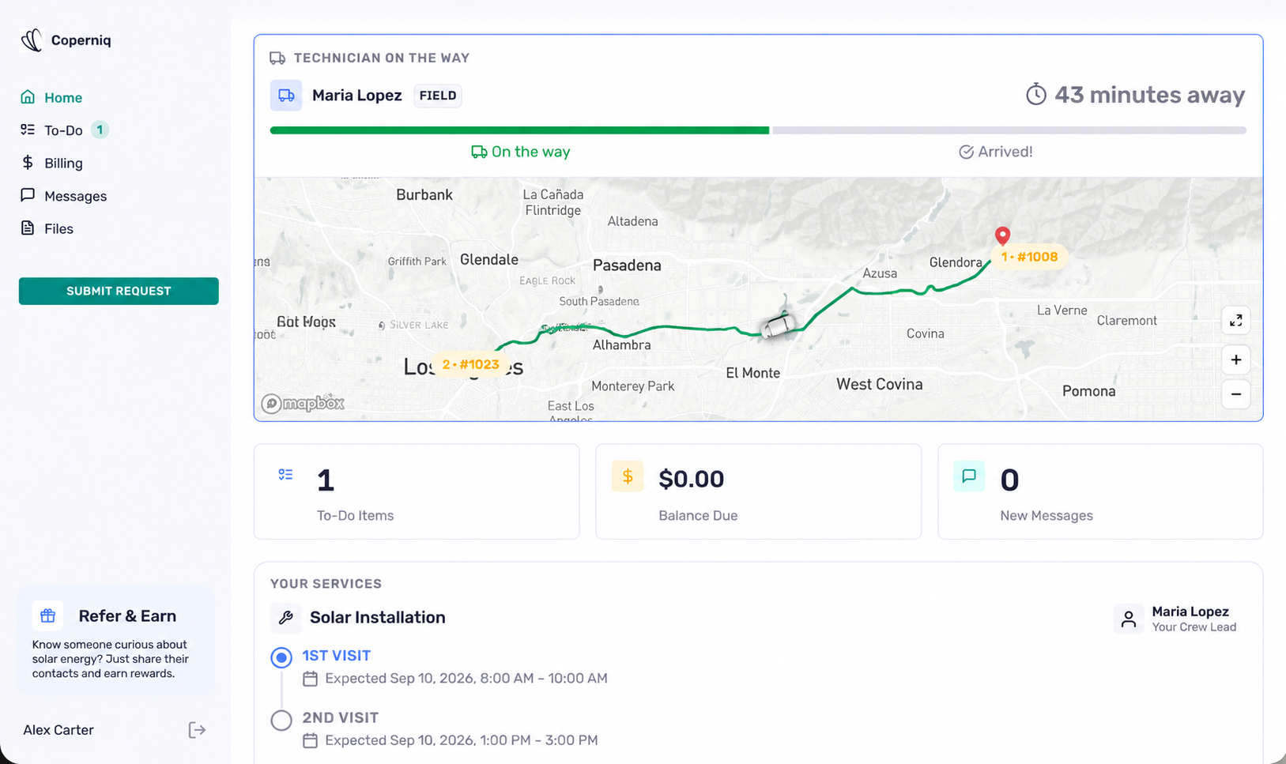Click the logout icon beside Alex Carter
Viewport: 1286px width, 764px height.
[x=197, y=730]
